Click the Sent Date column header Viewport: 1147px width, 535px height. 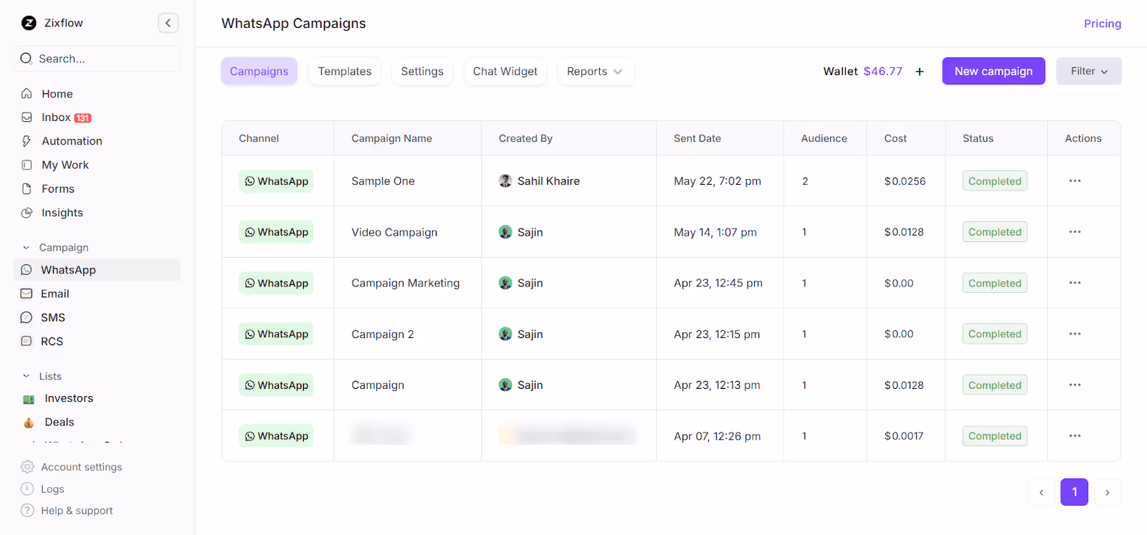point(698,138)
